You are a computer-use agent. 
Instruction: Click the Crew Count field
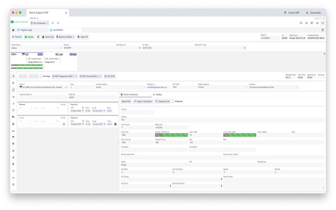click(x=137, y=128)
